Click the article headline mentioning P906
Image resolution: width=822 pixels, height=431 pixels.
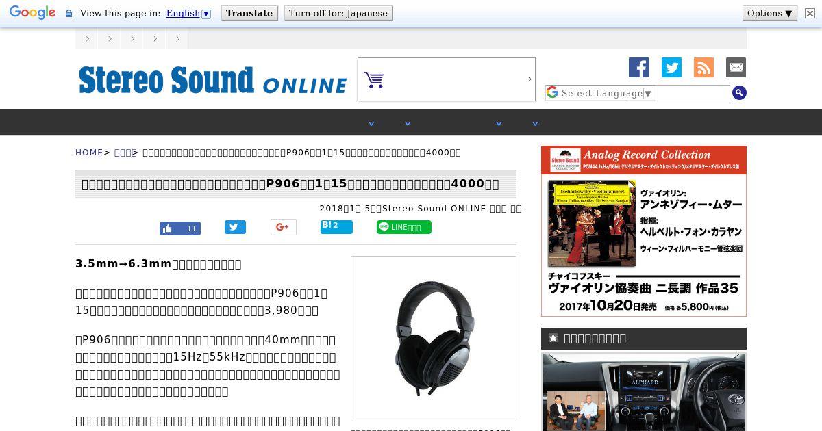point(290,184)
